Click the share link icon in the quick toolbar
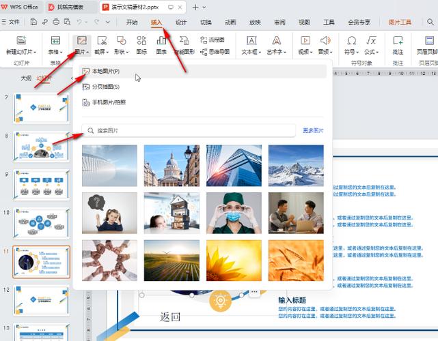Screen dimensions: 438x341 [x=44, y=22]
